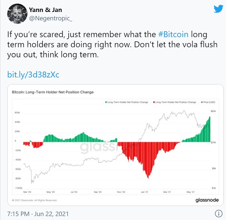This screenshot has height=220, width=226.
Task: Toggle the Price [USD] legend entry
Action: coord(208,102)
